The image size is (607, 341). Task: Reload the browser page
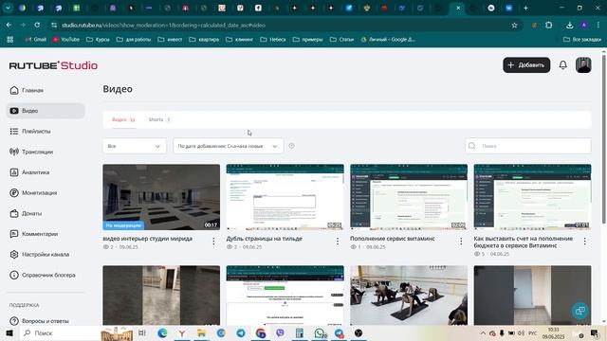(37, 25)
